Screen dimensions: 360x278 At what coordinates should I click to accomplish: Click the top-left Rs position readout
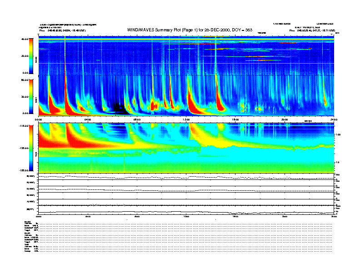tap(62, 30)
